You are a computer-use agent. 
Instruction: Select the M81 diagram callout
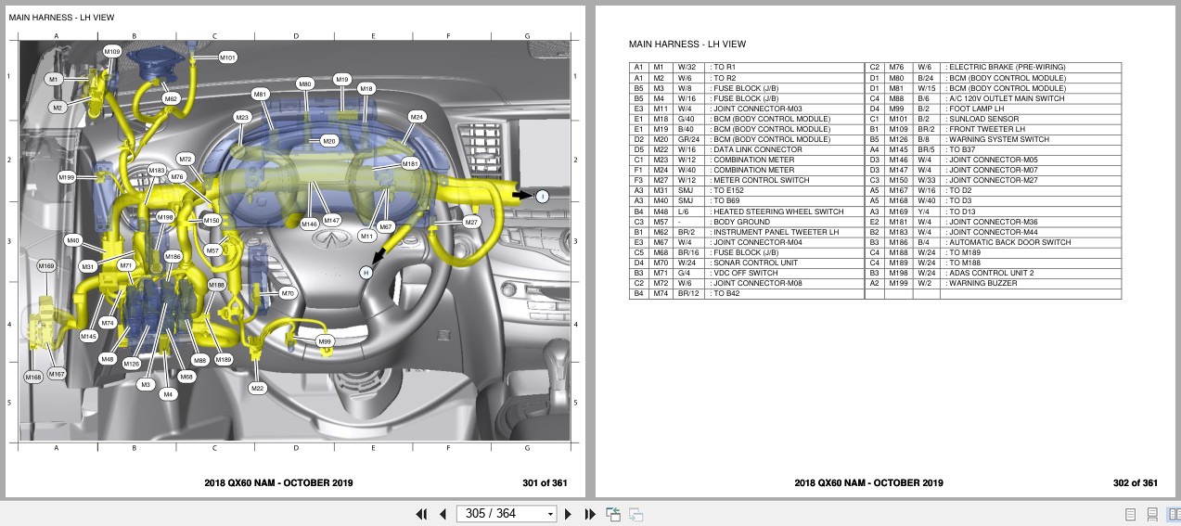[261, 94]
